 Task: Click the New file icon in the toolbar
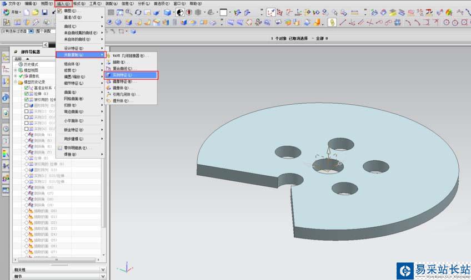tap(27, 12)
